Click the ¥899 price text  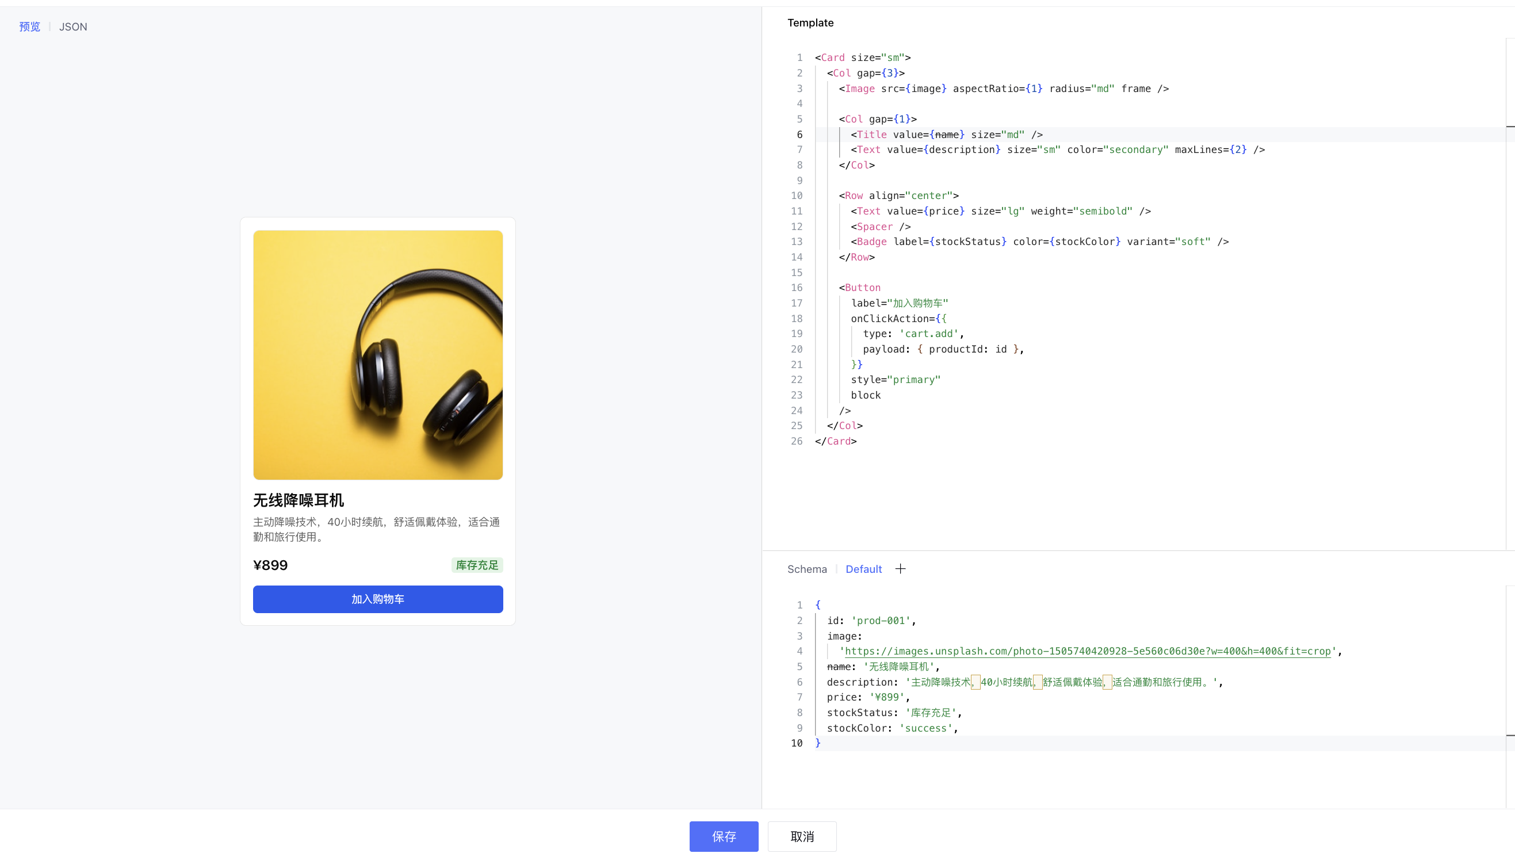pyautogui.click(x=270, y=564)
